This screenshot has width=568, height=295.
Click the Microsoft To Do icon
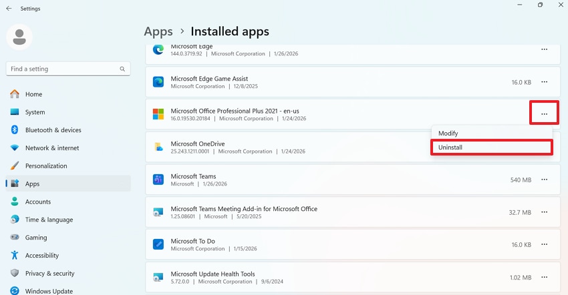(x=158, y=244)
